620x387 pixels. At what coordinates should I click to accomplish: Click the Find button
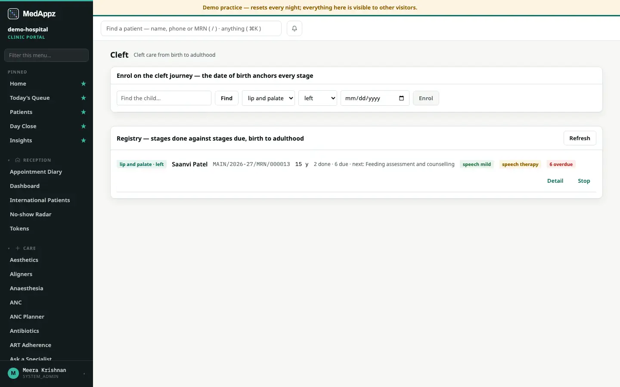point(226,98)
